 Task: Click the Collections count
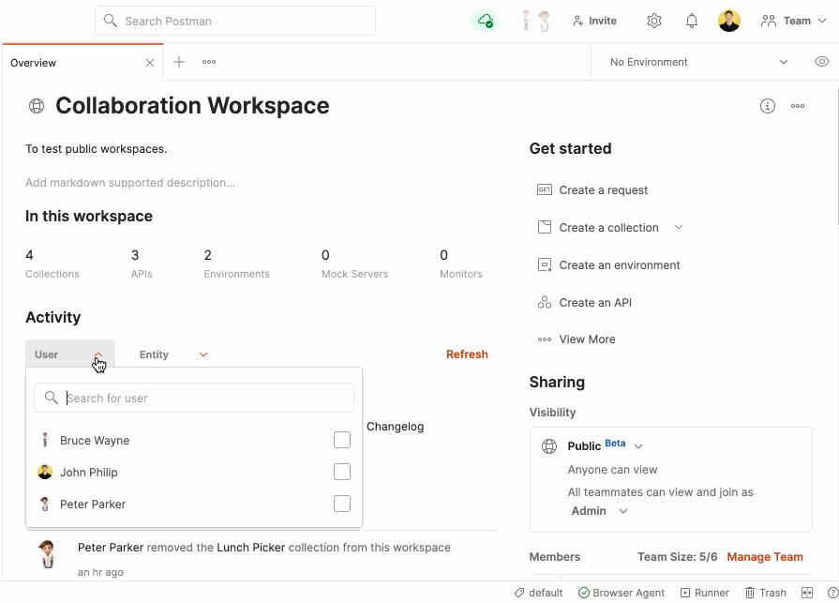(x=52, y=264)
